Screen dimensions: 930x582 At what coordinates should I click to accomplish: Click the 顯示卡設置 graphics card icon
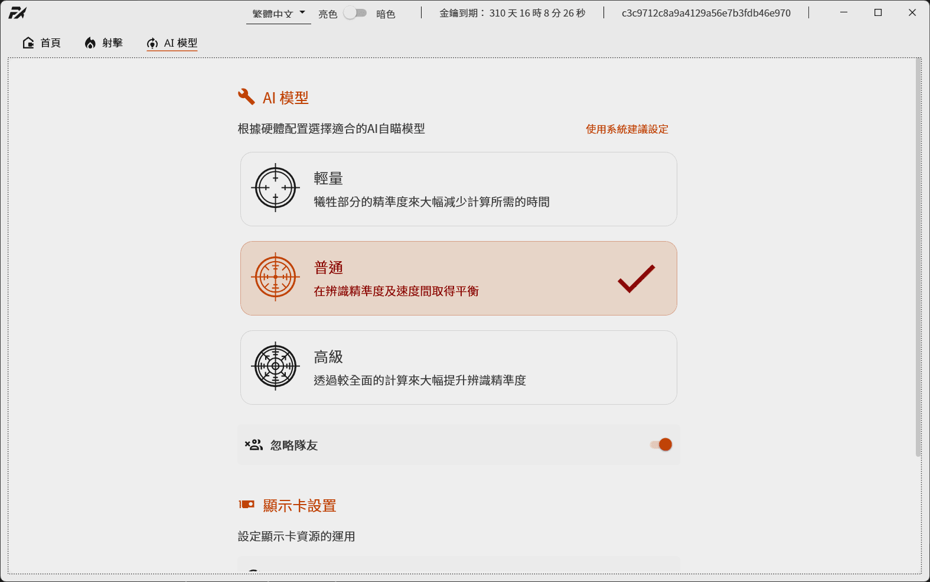246,505
